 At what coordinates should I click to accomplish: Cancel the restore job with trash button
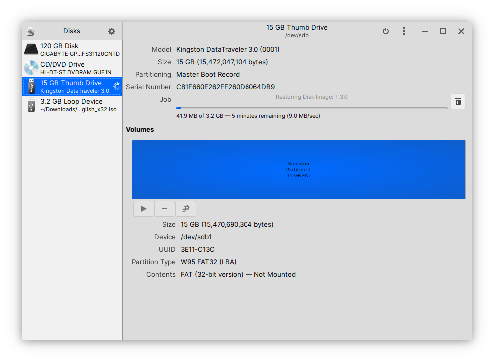pyautogui.click(x=458, y=101)
